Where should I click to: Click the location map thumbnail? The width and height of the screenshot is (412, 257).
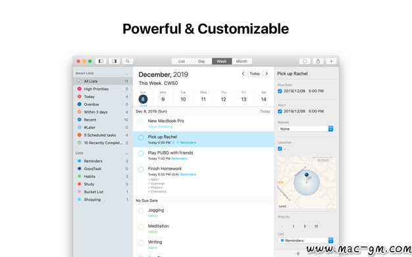[x=307, y=183]
